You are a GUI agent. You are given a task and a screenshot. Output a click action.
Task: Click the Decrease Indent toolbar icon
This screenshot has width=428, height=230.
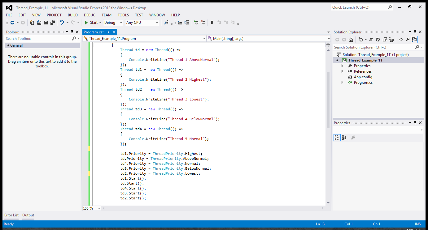click(x=180, y=23)
